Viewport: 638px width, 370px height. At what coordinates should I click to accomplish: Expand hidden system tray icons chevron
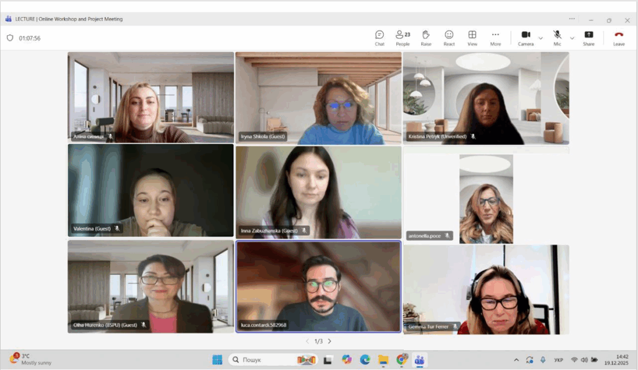tap(516, 360)
